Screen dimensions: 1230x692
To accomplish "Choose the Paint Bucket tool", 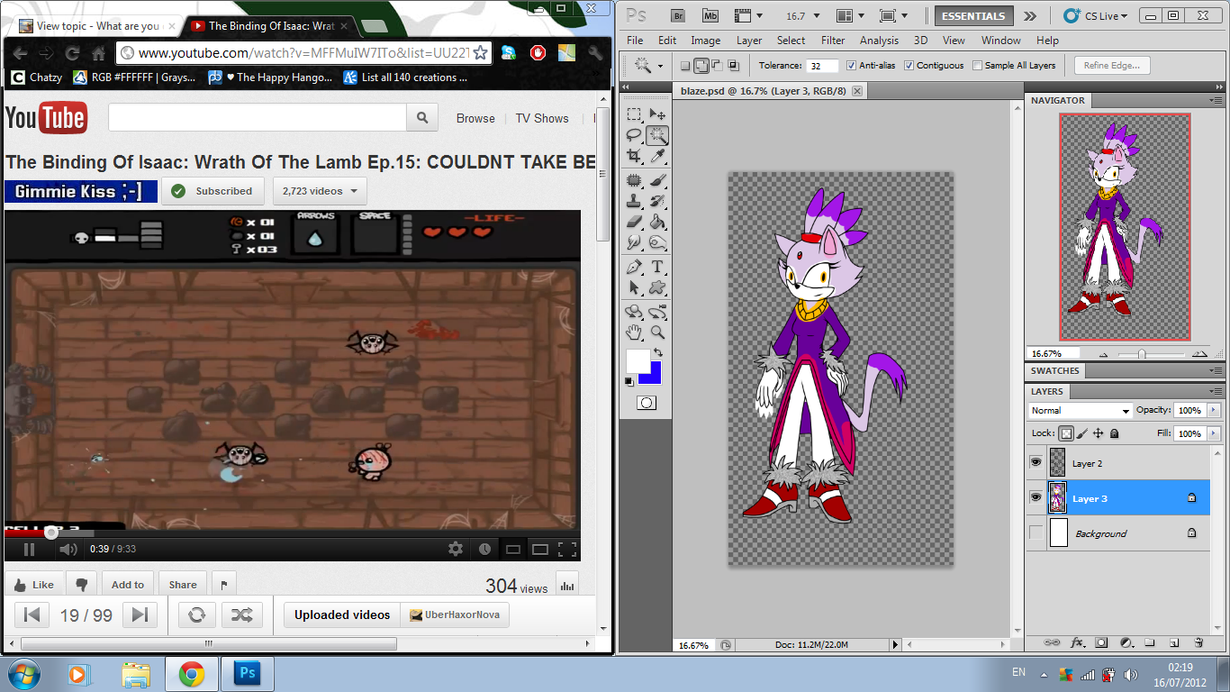I will tap(657, 222).
